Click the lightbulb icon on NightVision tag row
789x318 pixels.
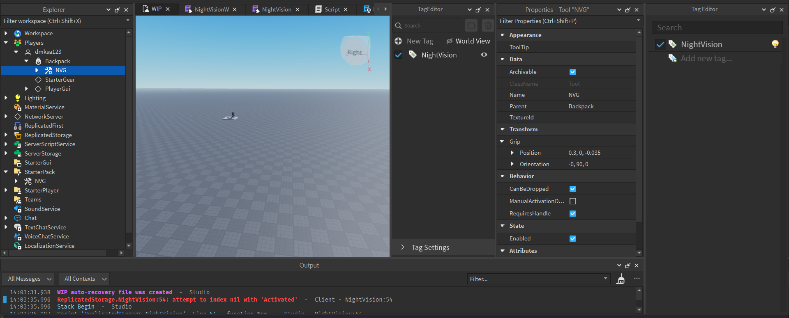tap(775, 44)
